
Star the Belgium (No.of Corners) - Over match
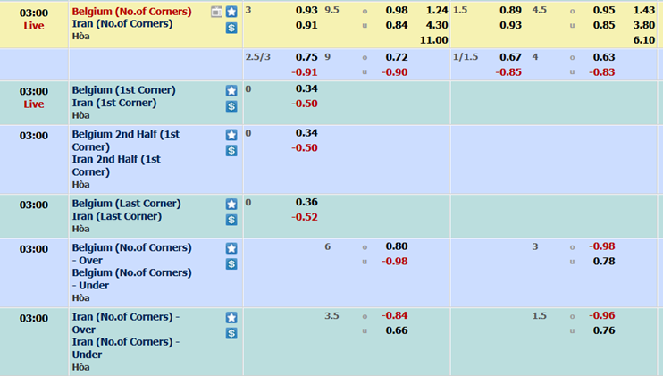[x=231, y=248]
